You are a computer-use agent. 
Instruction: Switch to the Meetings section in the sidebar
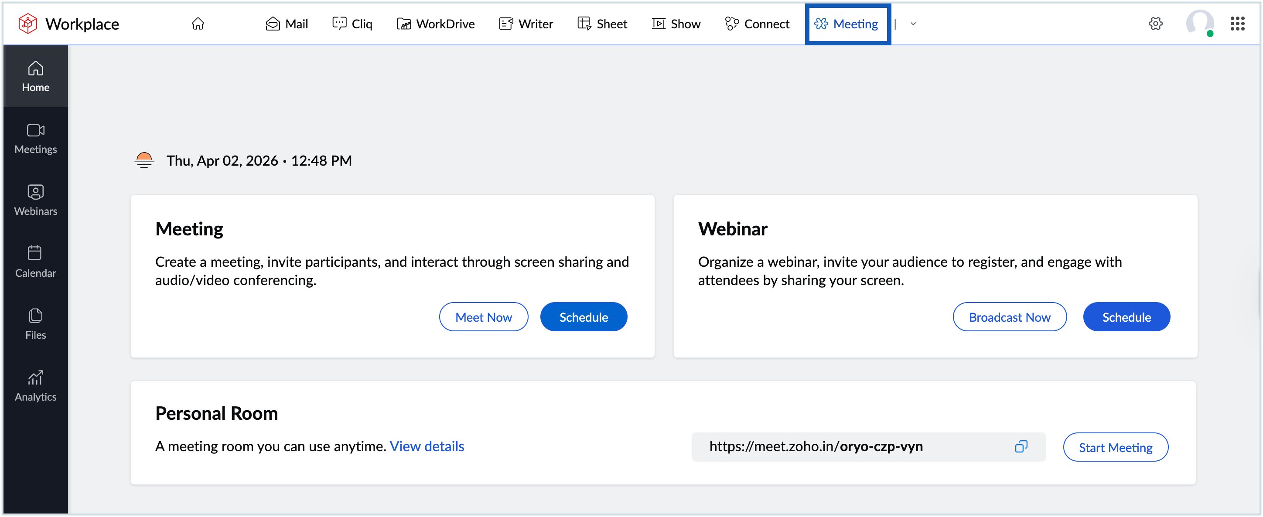click(x=35, y=138)
